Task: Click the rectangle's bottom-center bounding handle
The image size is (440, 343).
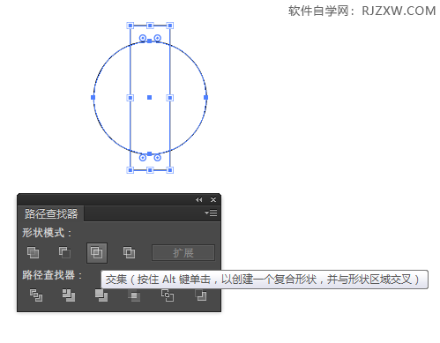Action: [x=150, y=170]
